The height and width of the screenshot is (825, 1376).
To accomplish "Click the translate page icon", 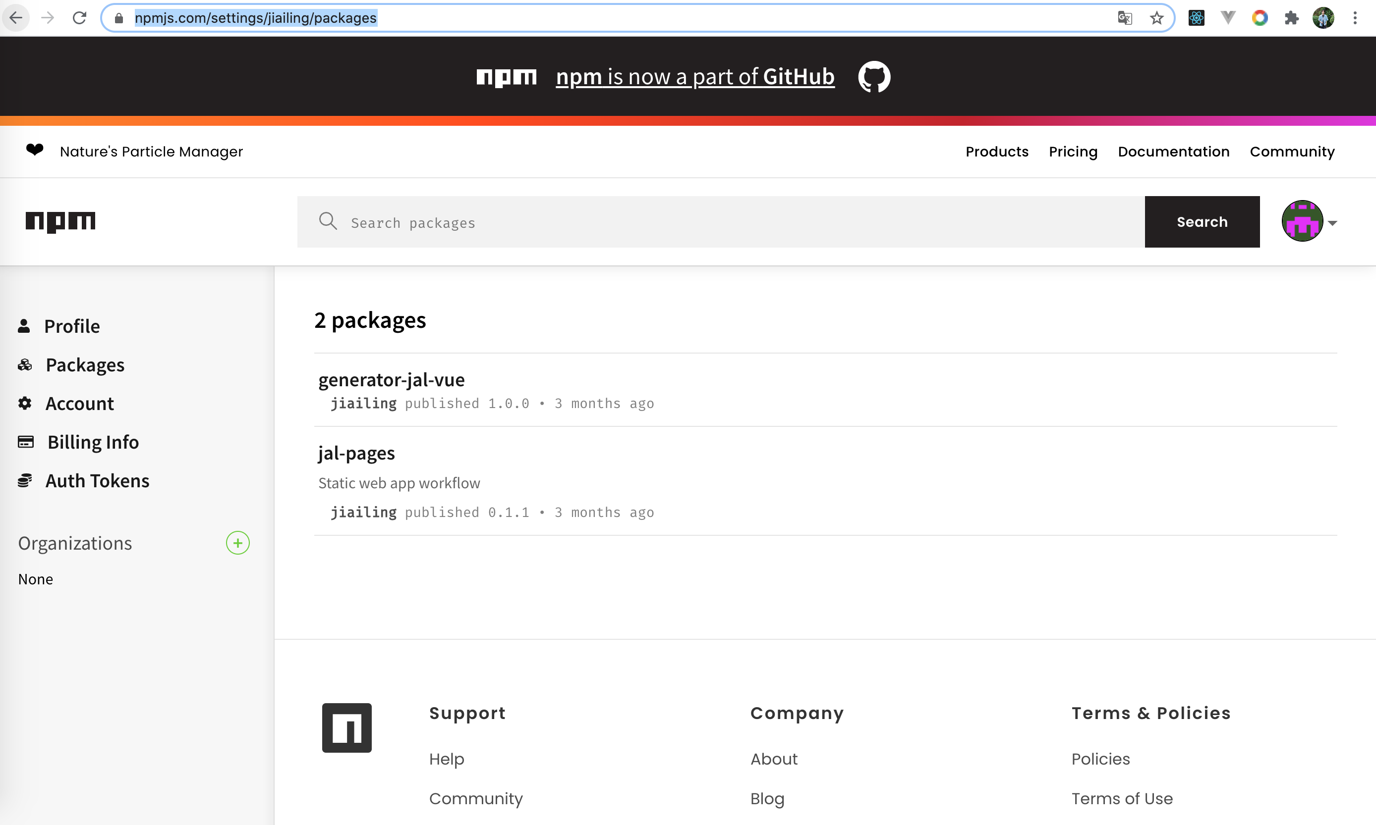I will click(x=1125, y=18).
